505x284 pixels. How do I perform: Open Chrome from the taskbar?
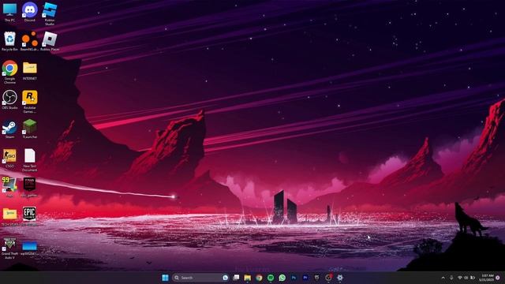click(x=259, y=278)
